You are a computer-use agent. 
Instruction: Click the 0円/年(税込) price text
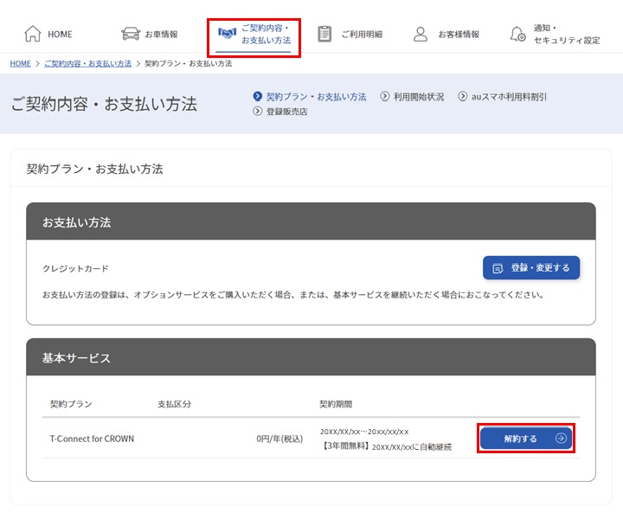point(279,439)
